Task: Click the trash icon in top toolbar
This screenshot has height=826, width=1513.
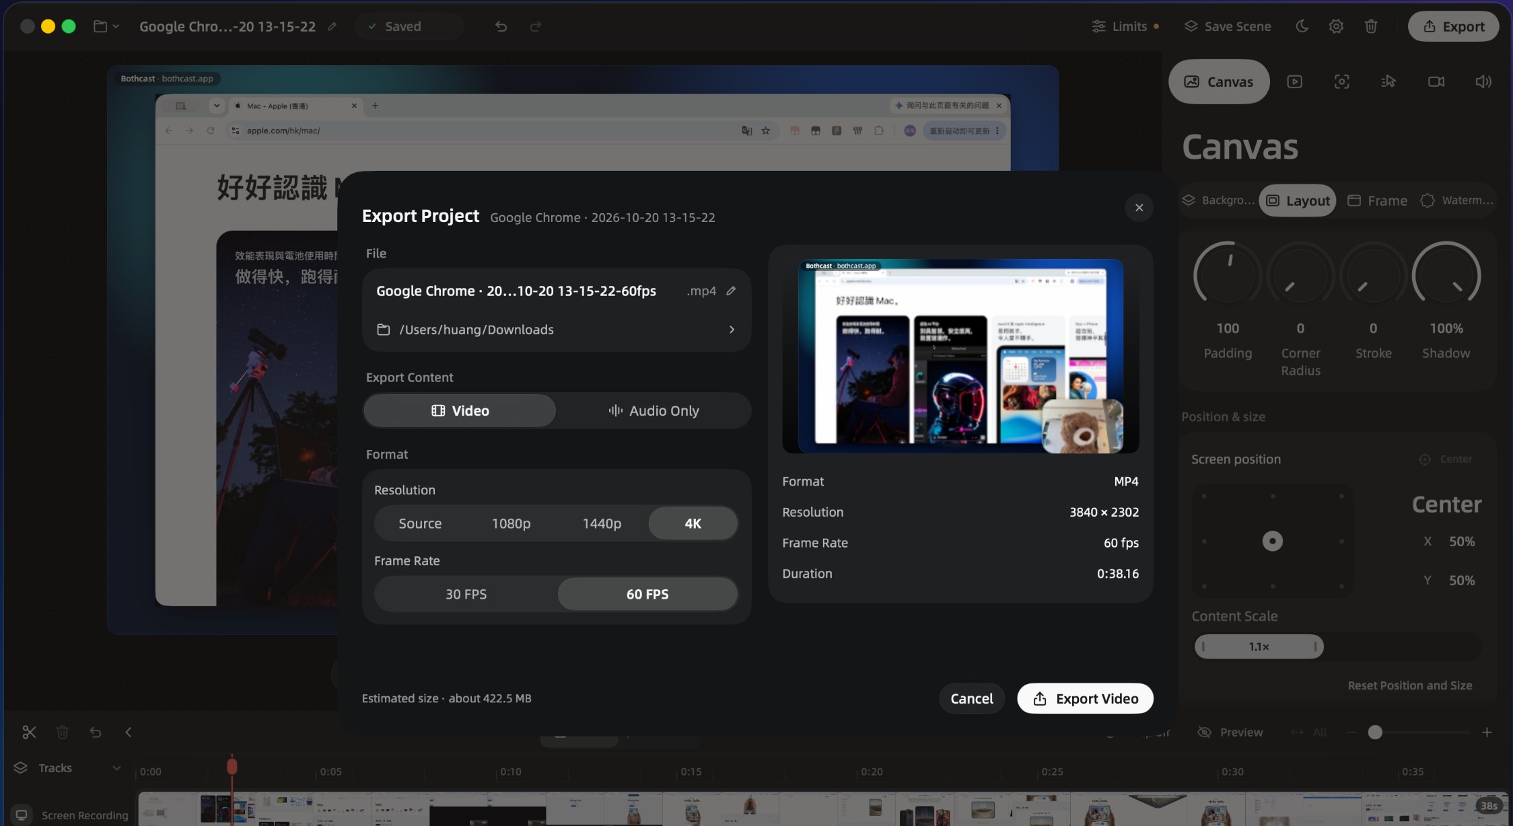Action: (x=1371, y=26)
